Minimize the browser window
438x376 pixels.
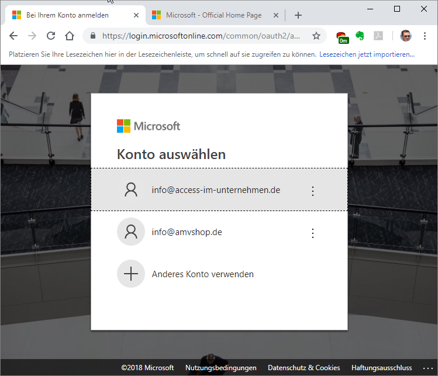[x=370, y=9]
